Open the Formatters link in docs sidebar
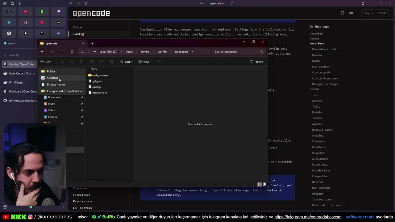The width and height of the screenshot is (395, 222). (x=81, y=195)
